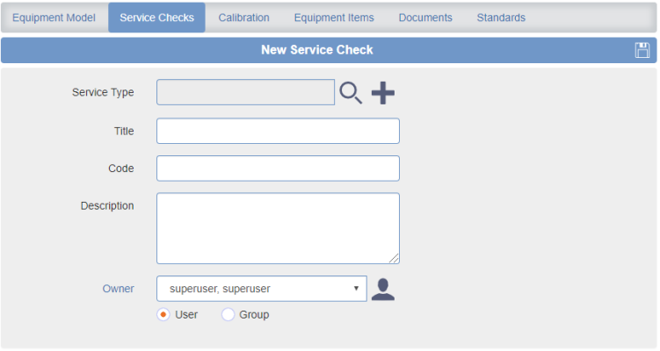Click into the Code input field
660x351 pixels.
click(x=278, y=168)
